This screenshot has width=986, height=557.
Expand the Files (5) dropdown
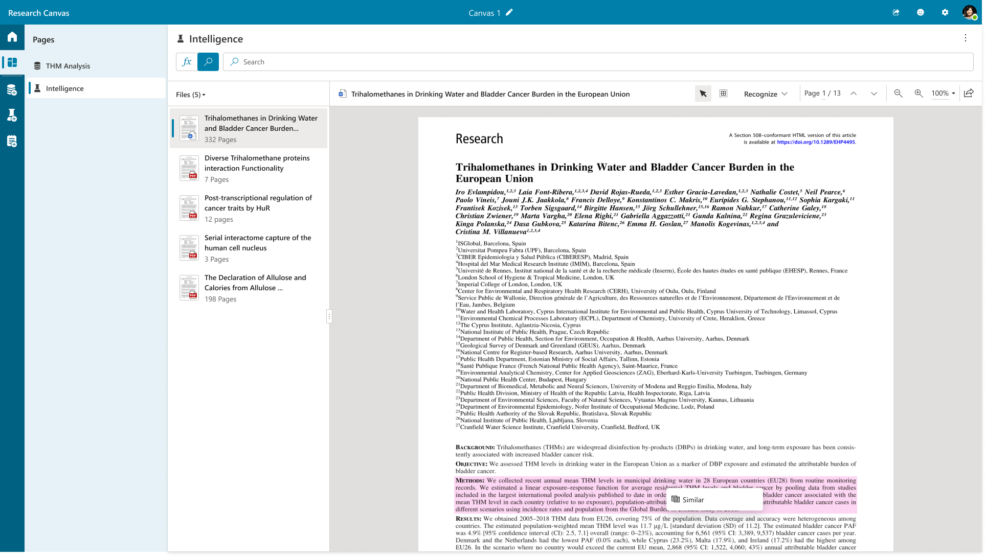point(191,95)
